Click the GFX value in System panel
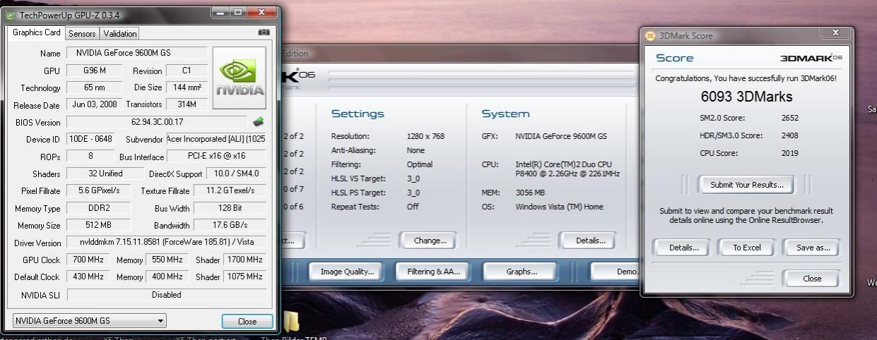The height and width of the screenshot is (340, 877). coord(561,136)
